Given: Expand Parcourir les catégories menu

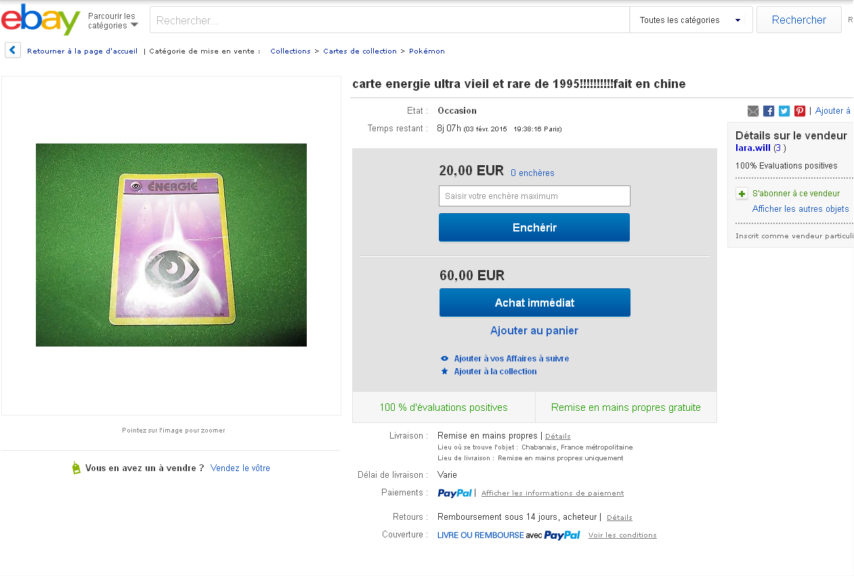Looking at the screenshot, I should [x=112, y=21].
